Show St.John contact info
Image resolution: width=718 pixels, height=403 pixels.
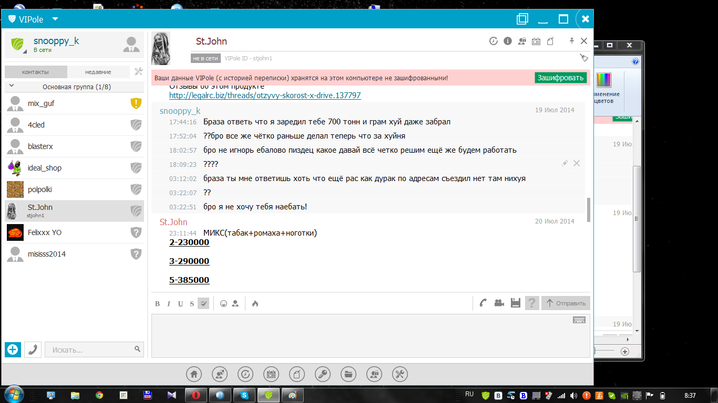tap(507, 41)
